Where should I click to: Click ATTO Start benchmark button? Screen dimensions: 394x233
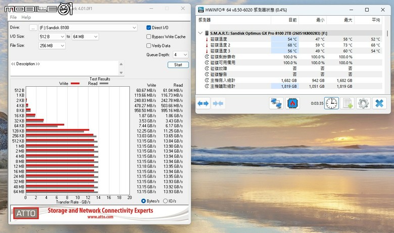[x=178, y=65]
